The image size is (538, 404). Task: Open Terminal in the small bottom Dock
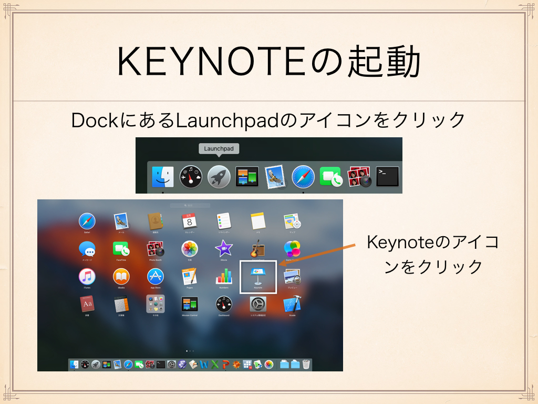coord(161,365)
